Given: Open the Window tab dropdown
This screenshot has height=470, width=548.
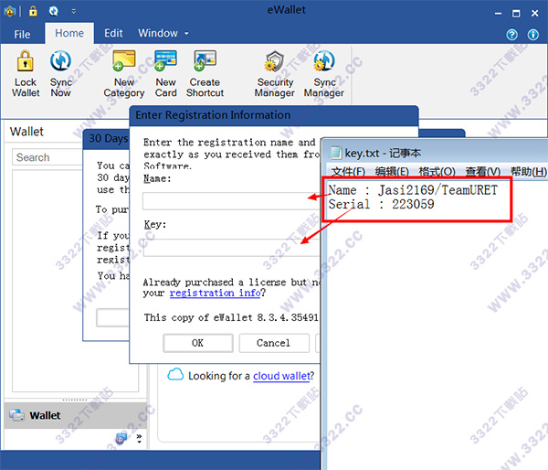Looking at the screenshot, I should coord(163,33).
